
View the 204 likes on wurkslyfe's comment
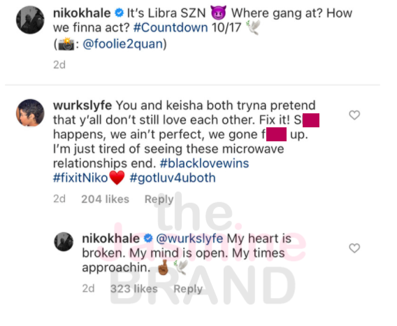tap(105, 199)
